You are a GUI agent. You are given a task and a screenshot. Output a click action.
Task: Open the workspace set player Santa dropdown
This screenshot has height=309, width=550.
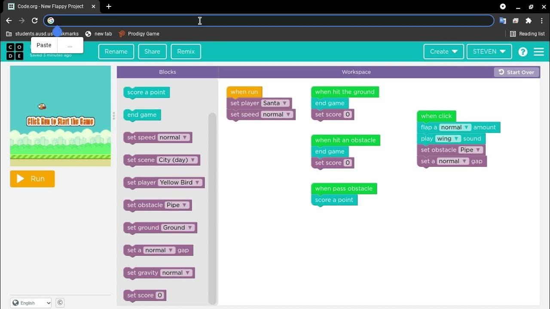(x=275, y=103)
